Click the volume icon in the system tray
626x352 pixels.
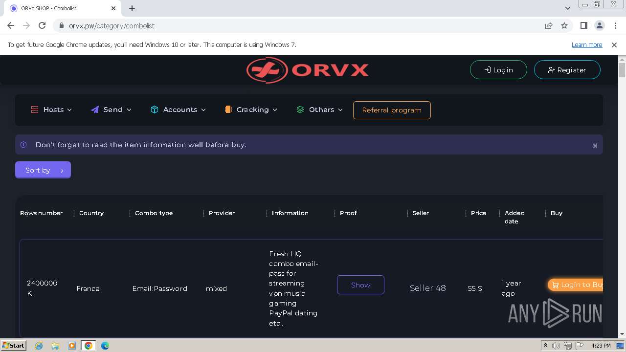556,346
